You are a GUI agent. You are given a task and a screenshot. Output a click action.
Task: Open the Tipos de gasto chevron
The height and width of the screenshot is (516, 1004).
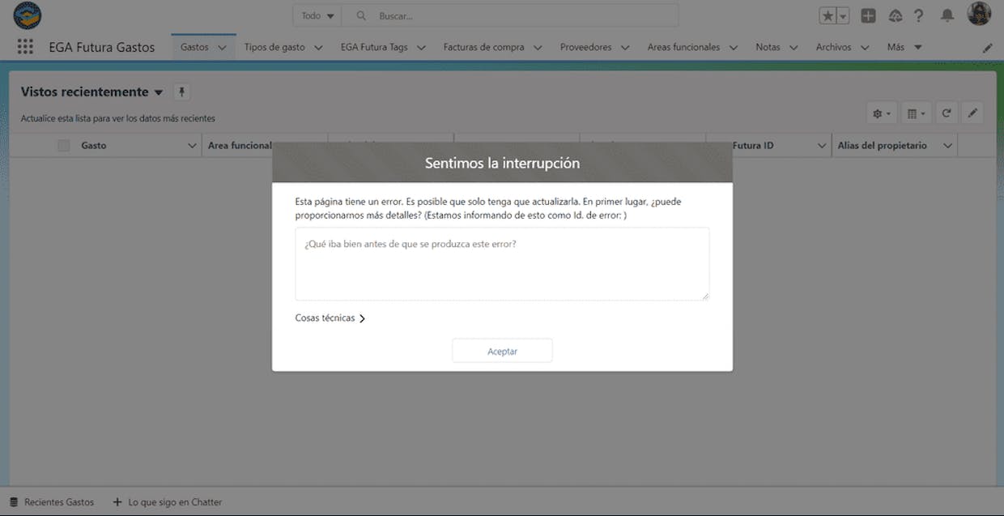point(319,48)
